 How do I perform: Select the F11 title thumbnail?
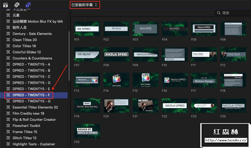point(204,54)
